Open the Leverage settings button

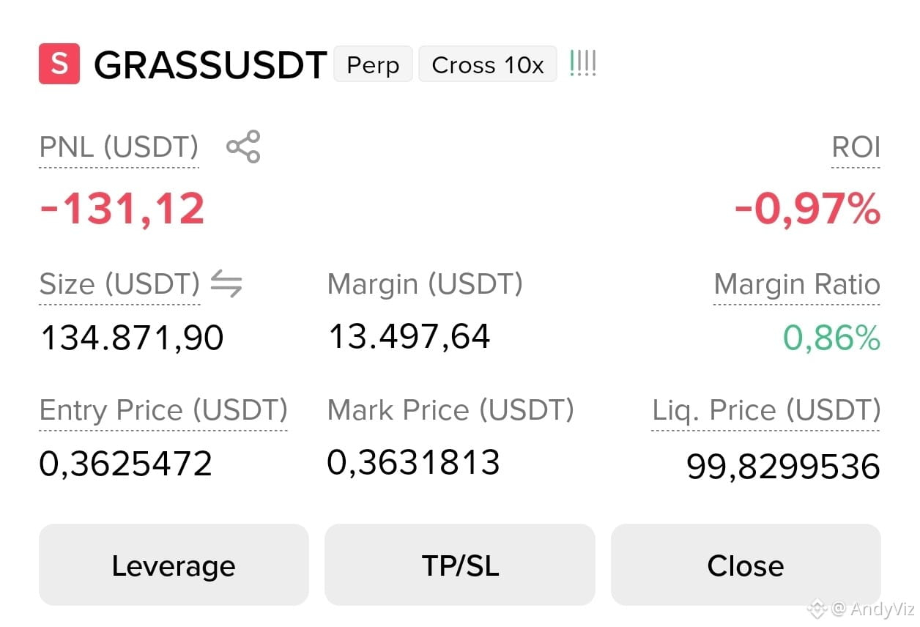(174, 565)
